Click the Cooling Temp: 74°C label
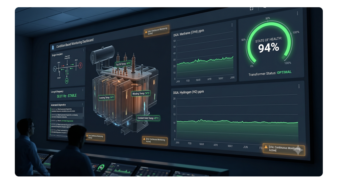The image size is (338, 184). pyautogui.click(x=106, y=97)
